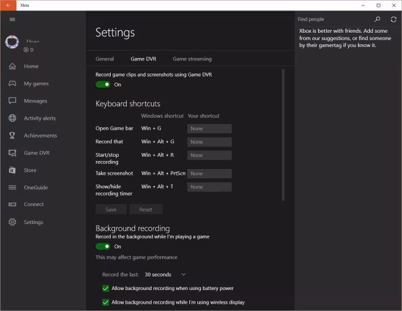
Task: Click the Find people search icon
Action: click(377, 19)
